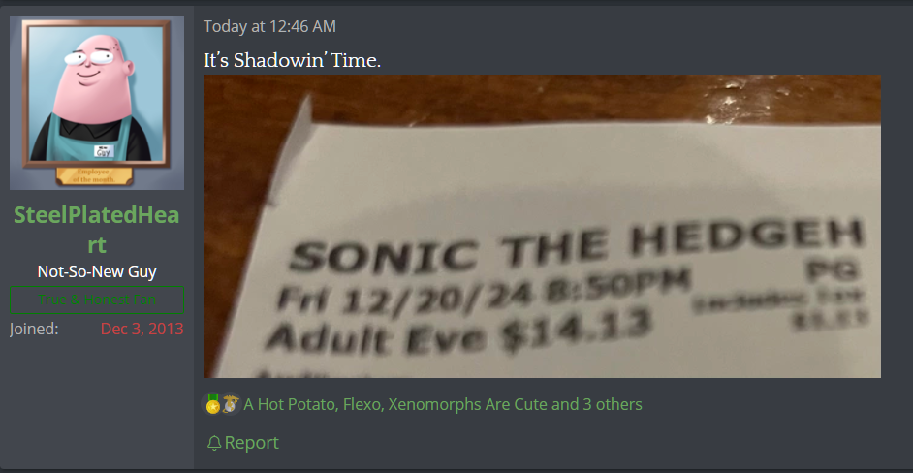Open the SteelPlatedHeart profile name link
Viewport: 913px width, 473px height.
point(97,230)
